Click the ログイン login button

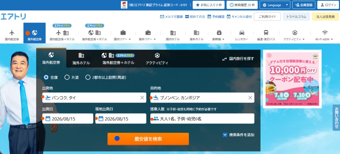328,5
